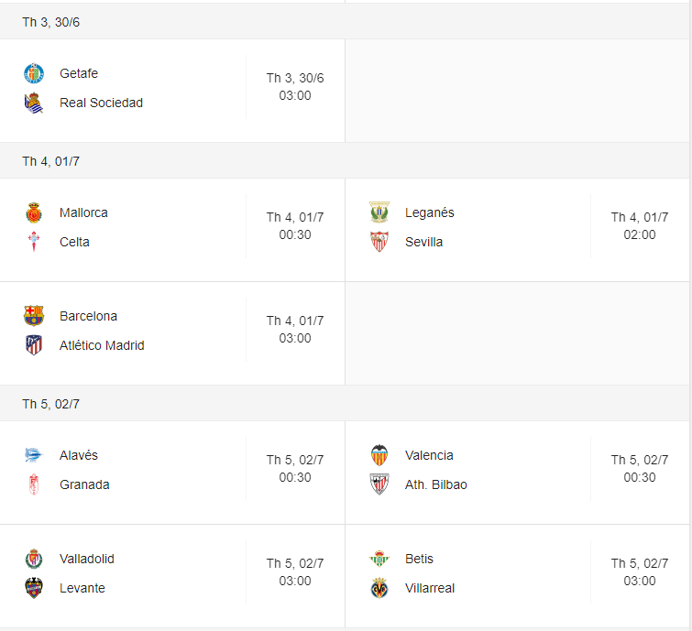Select the Atlético Madrid badge icon
Viewport: 692px width, 631px height.
click(x=34, y=345)
